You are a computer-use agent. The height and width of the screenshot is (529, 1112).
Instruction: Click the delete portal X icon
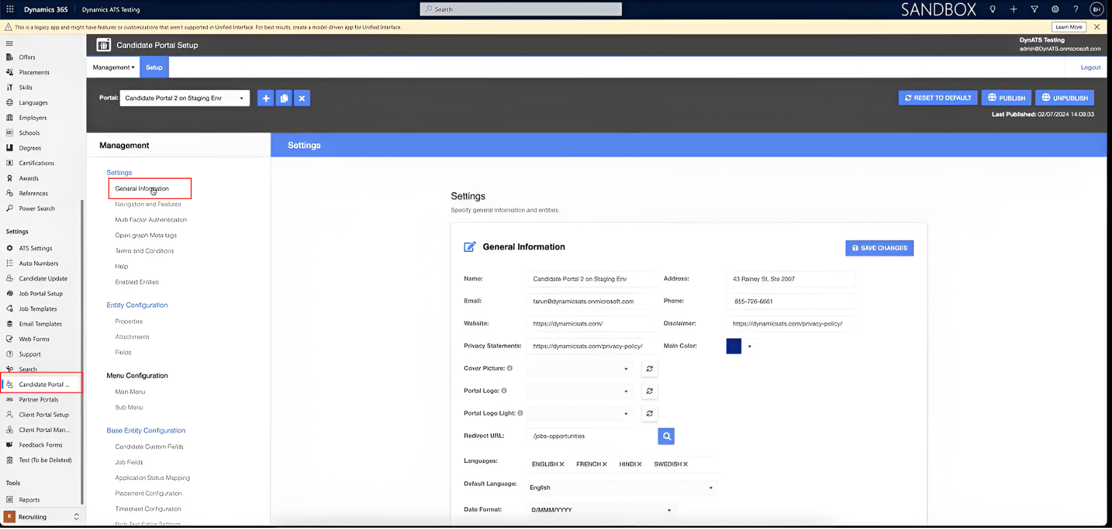[302, 98]
